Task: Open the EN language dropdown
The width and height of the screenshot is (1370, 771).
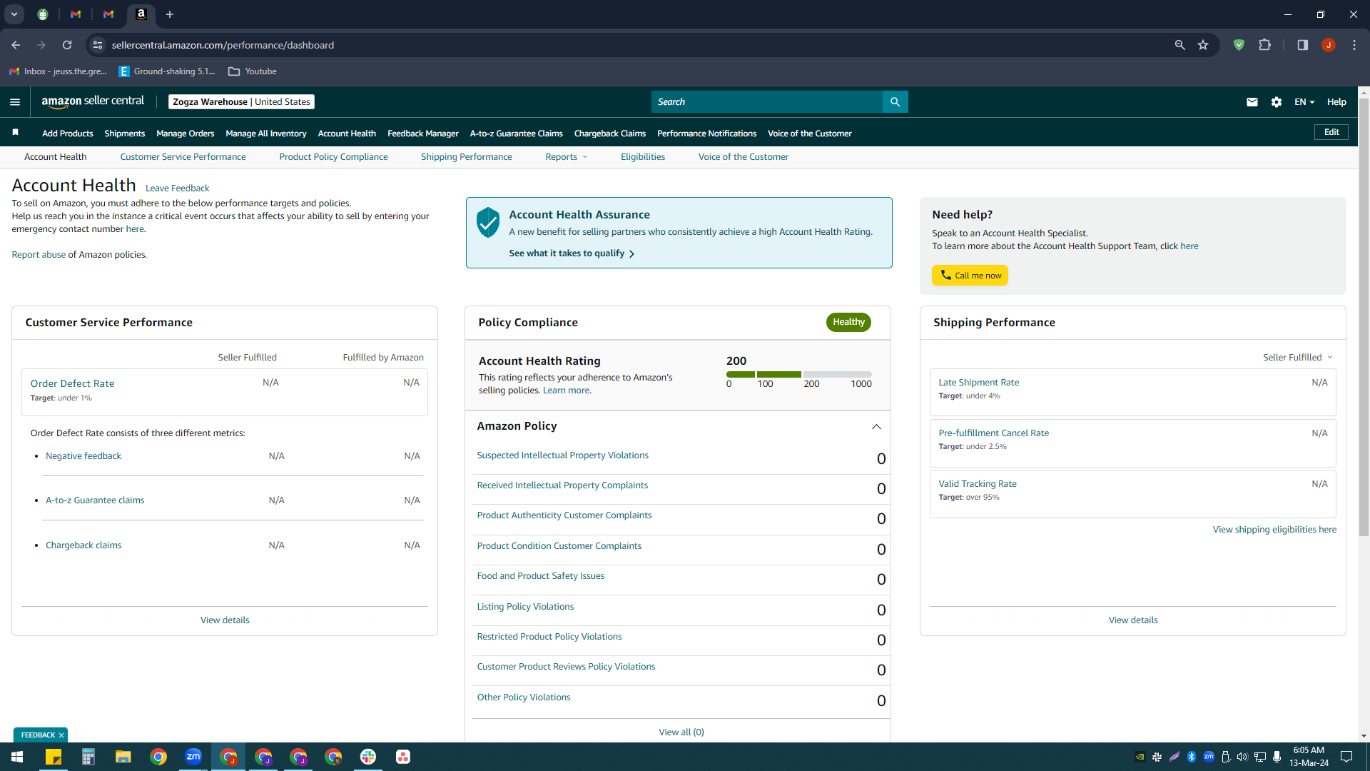Action: [x=1304, y=102]
